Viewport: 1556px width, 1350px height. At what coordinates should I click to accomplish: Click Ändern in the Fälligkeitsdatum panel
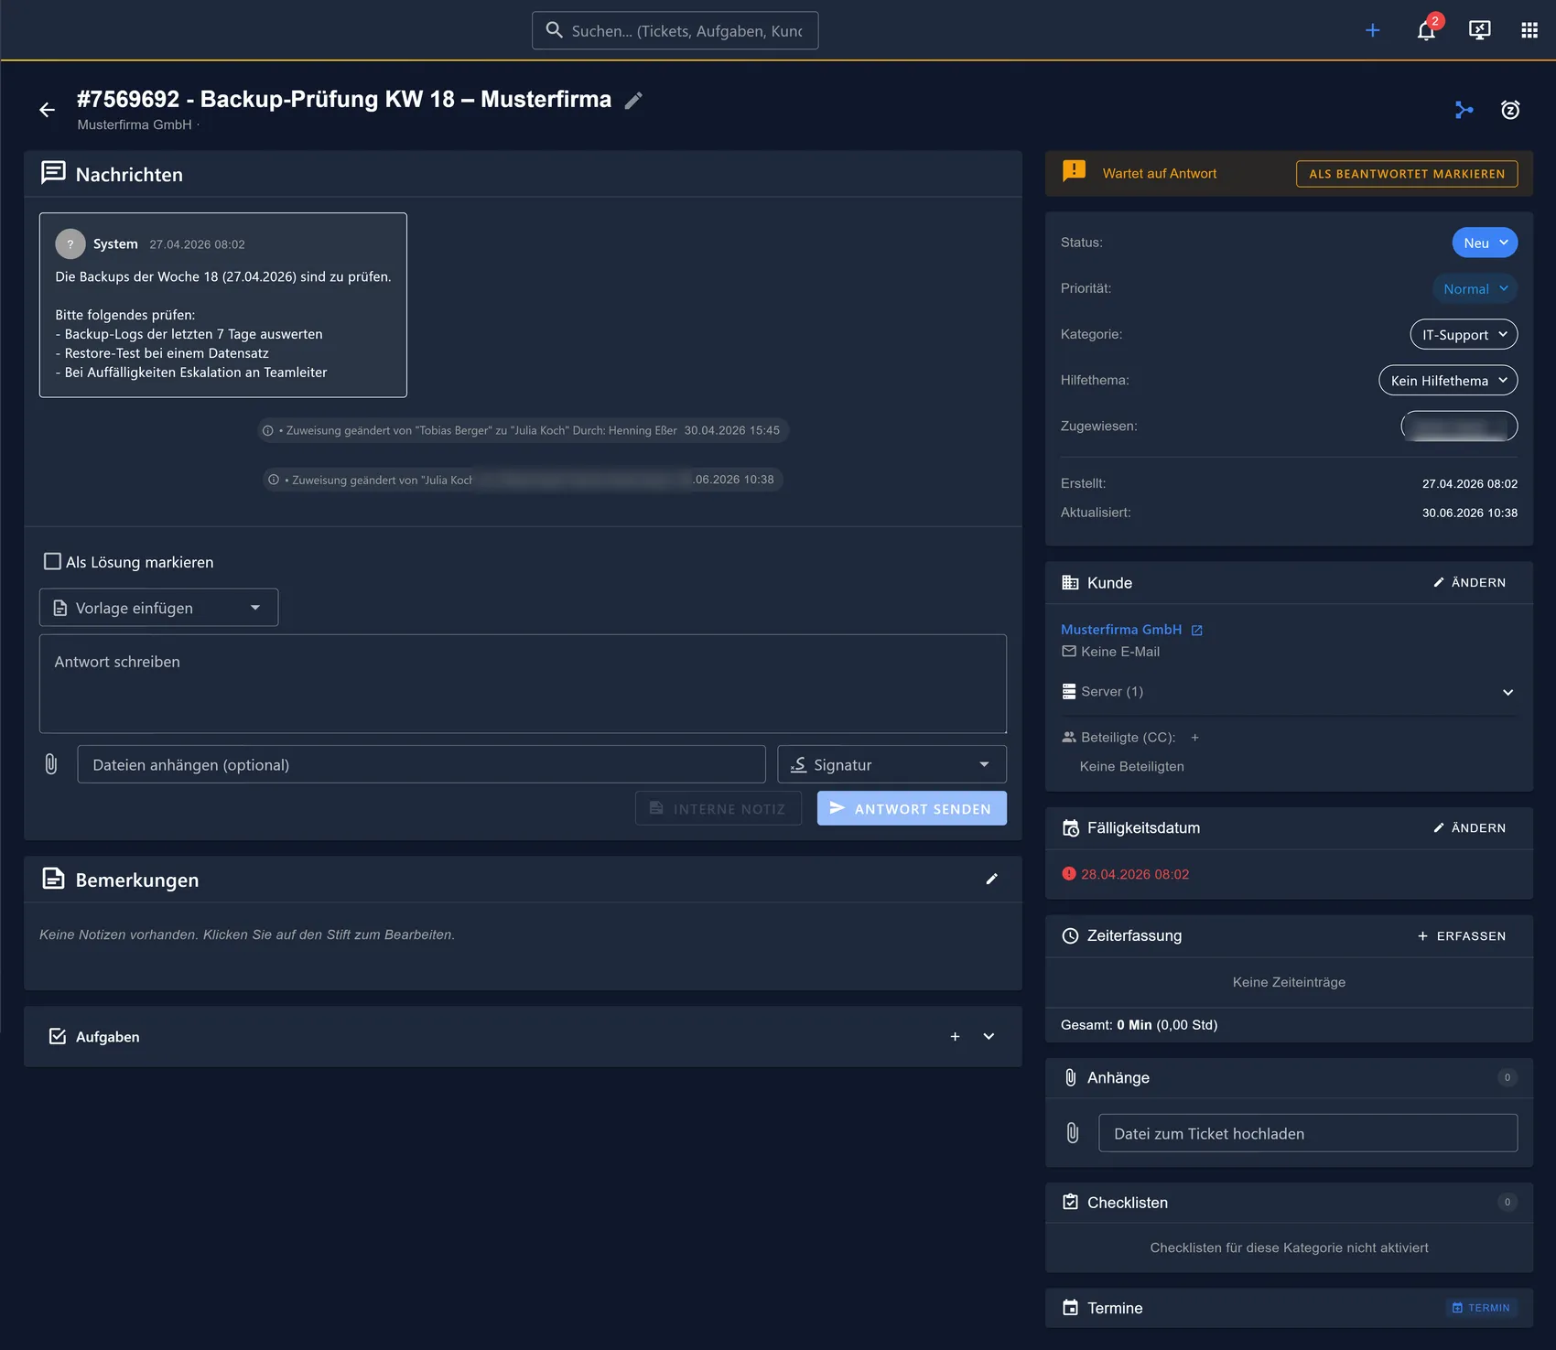click(x=1469, y=828)
